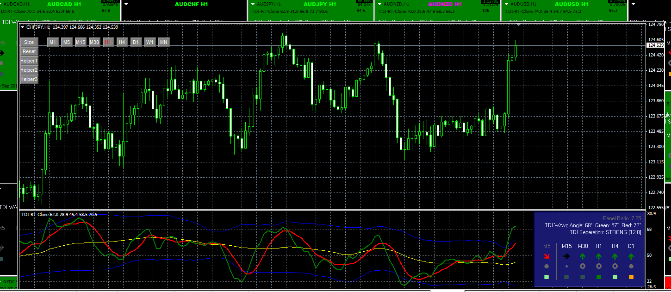Select the highlighted H1 timeframe button
The height and width of the screenshot is (292, 671).
coord(108,42)
